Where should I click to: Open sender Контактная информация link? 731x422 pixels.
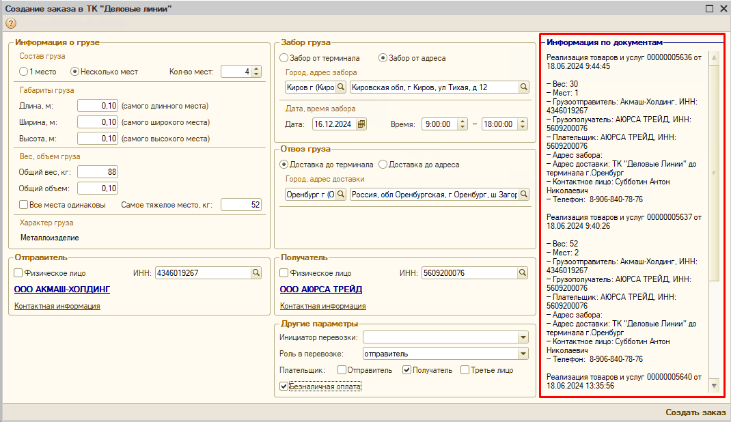coord(57,306)
